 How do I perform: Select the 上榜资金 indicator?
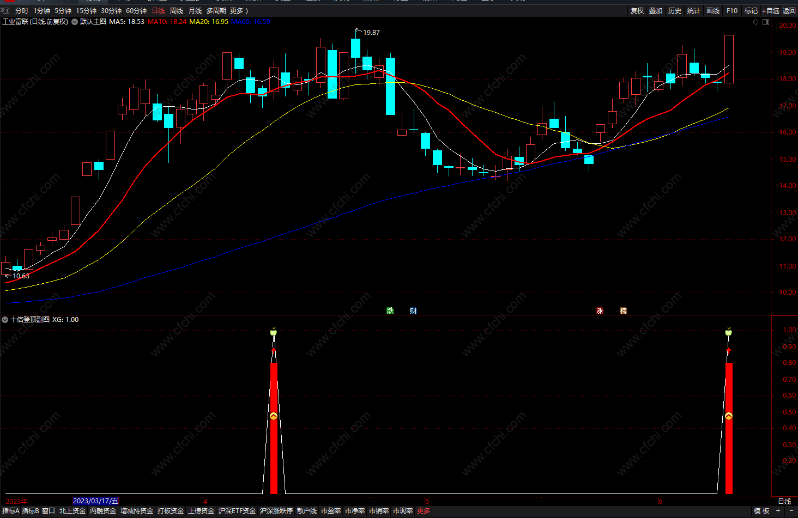(x=201, y=511)
